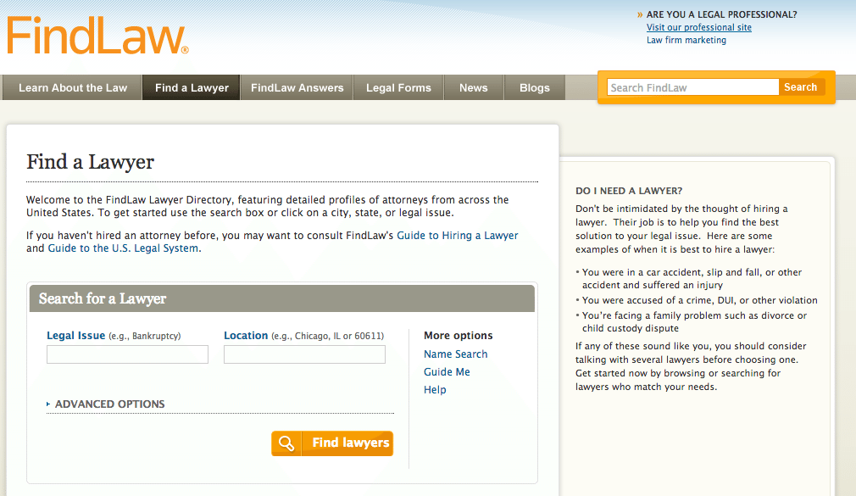Visit our professional site link

point(698,27)
